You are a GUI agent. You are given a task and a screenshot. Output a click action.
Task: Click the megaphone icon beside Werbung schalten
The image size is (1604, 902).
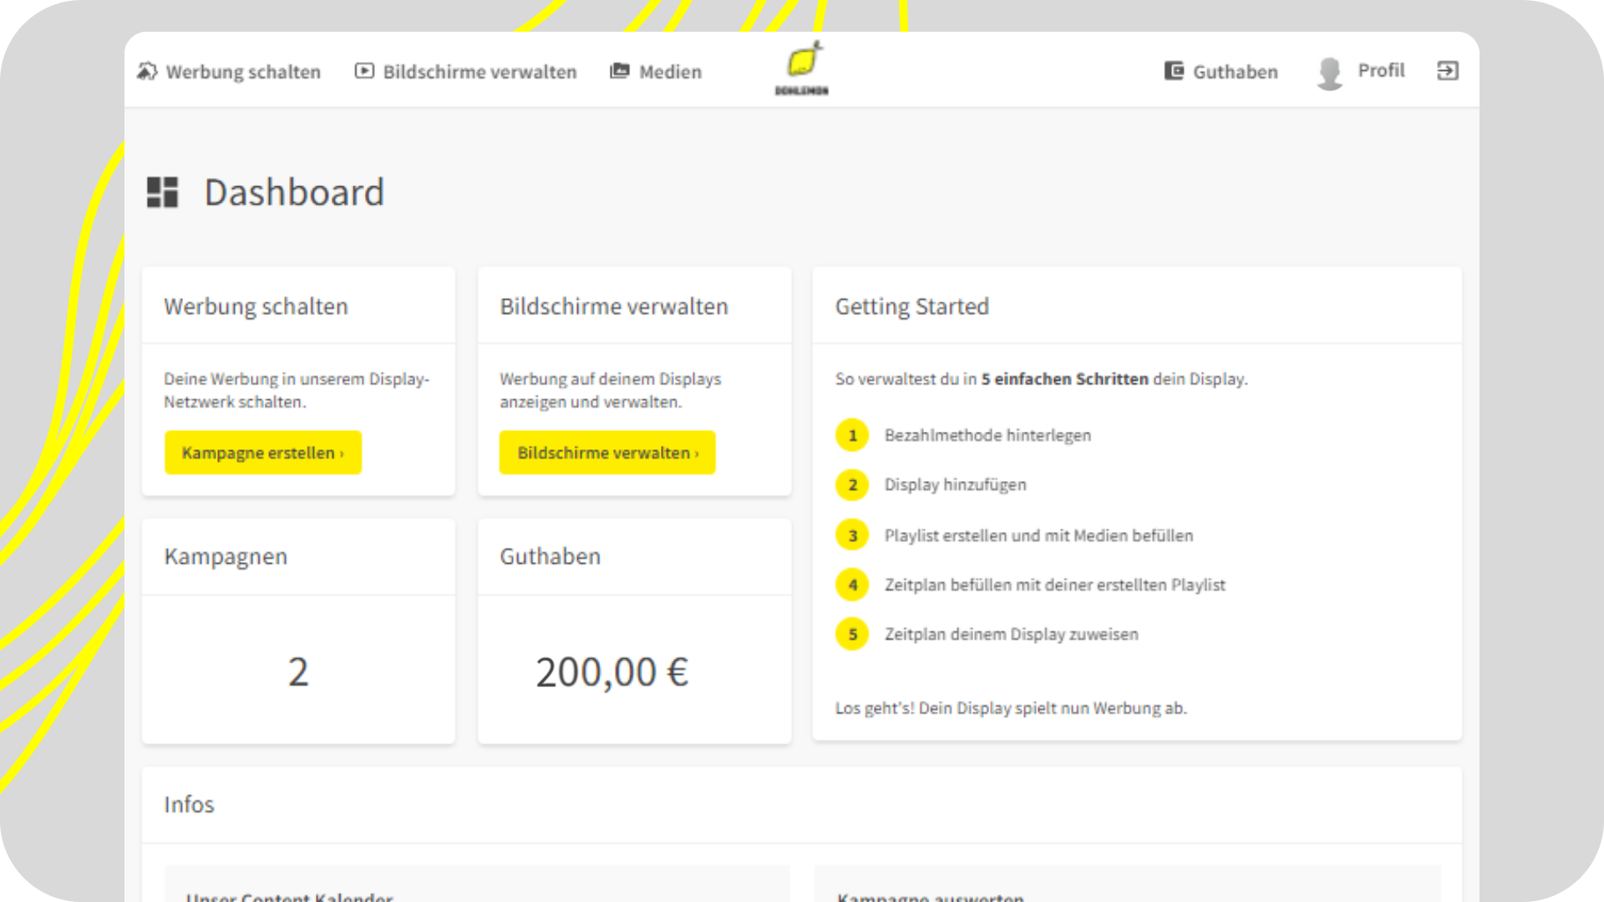pyautogui.click(x=147, y=72)
